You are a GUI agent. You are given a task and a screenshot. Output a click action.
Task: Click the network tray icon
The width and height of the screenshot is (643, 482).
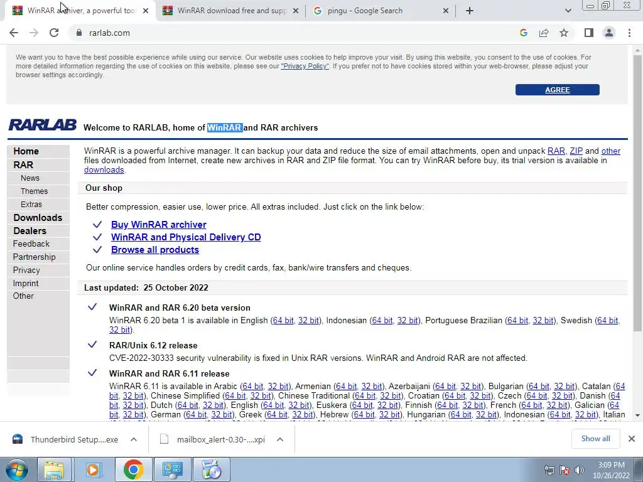click(549, 470)
